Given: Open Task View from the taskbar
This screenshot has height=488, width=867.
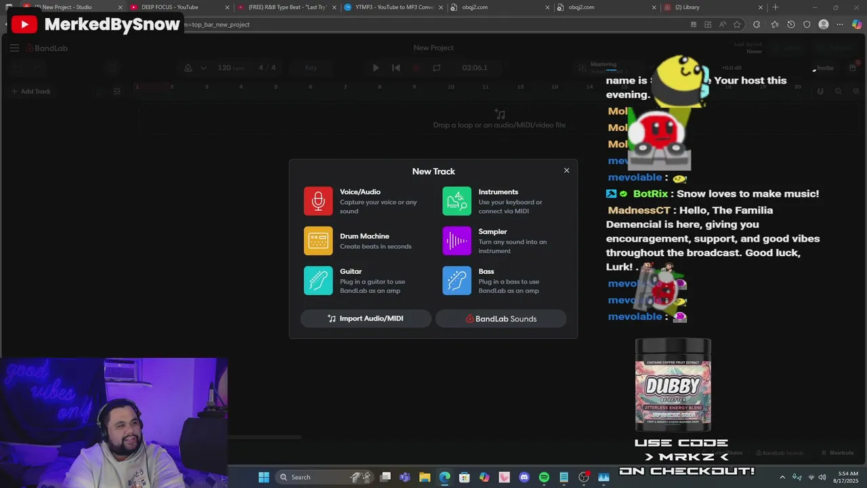Looking at the screenshot, I should (385, 477).
